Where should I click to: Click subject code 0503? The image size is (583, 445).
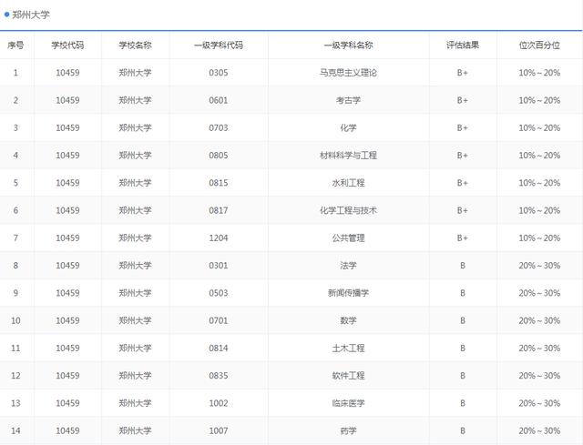[x=219, y=293]
